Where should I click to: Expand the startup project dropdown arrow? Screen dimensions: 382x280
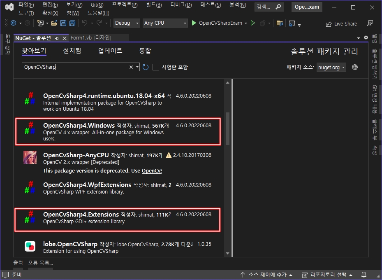tap(246, 23)
